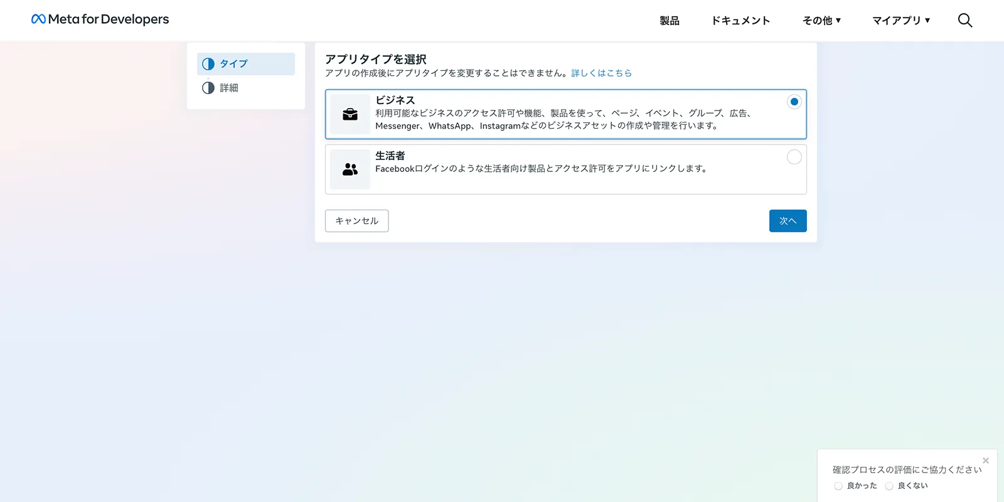Expand the その他 dropdown menu

[x=821, y=20]
